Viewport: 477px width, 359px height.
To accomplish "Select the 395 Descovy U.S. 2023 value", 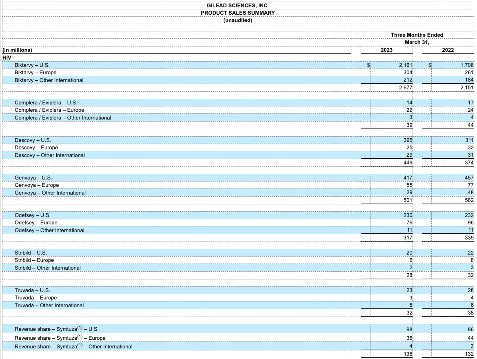I will coord(408,140).
